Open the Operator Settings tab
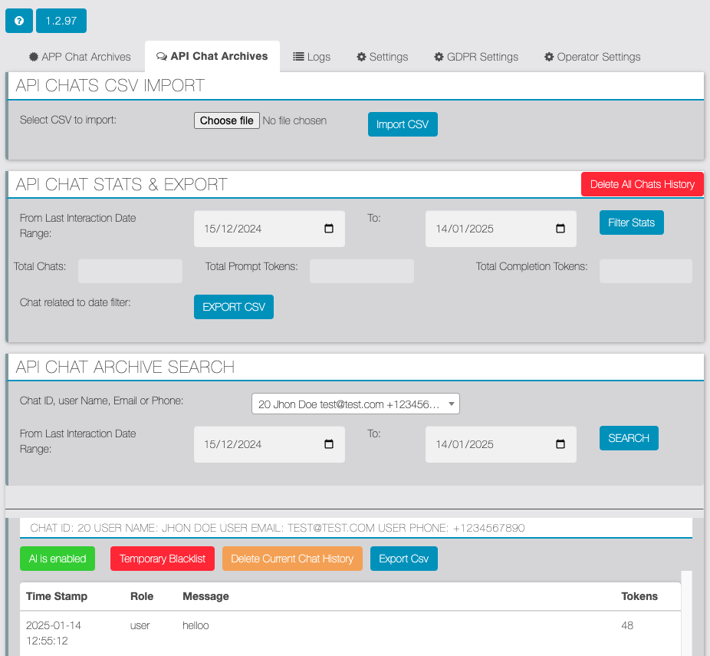This screenshot has width=710, height=656. pyautogui.click(x=592, y=57)
